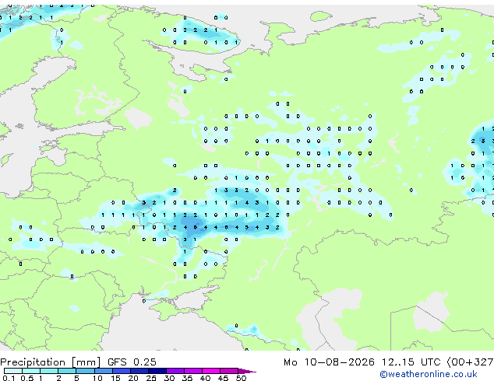Click the 'GFS 0.25' model label
Image resolution: width=494 pixels, height=381 pixels.
tap(132, 362)
